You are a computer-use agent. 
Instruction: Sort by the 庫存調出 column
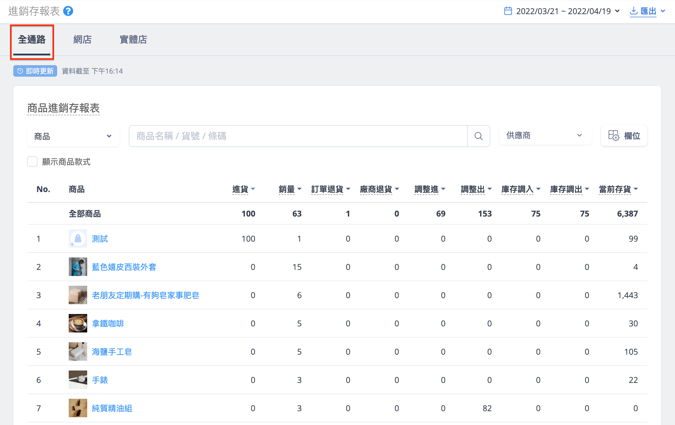(570, 189)
